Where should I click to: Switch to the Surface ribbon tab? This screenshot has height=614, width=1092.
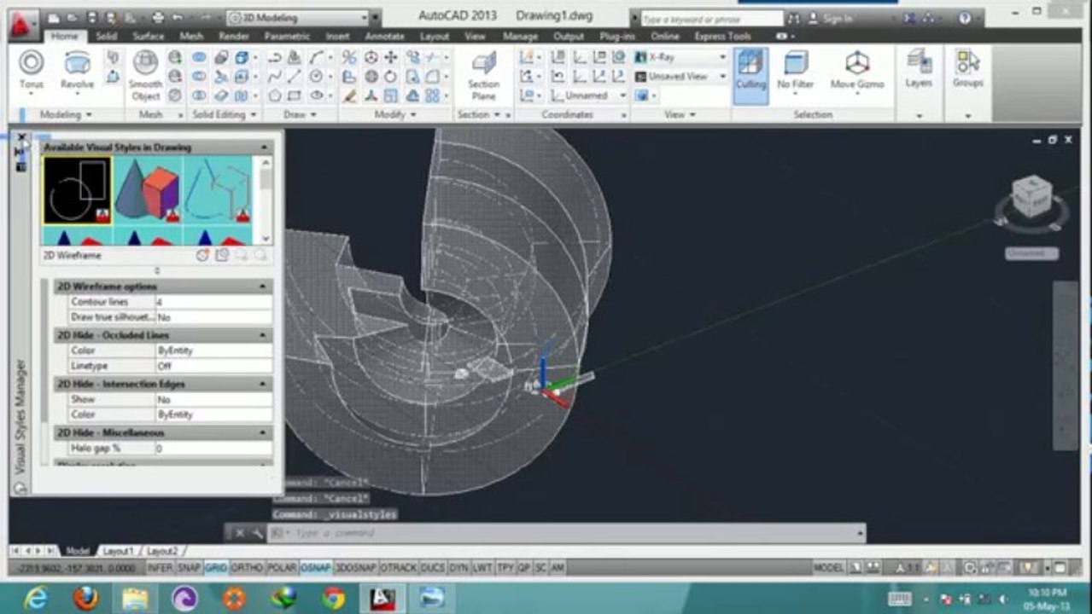[149, 37]
